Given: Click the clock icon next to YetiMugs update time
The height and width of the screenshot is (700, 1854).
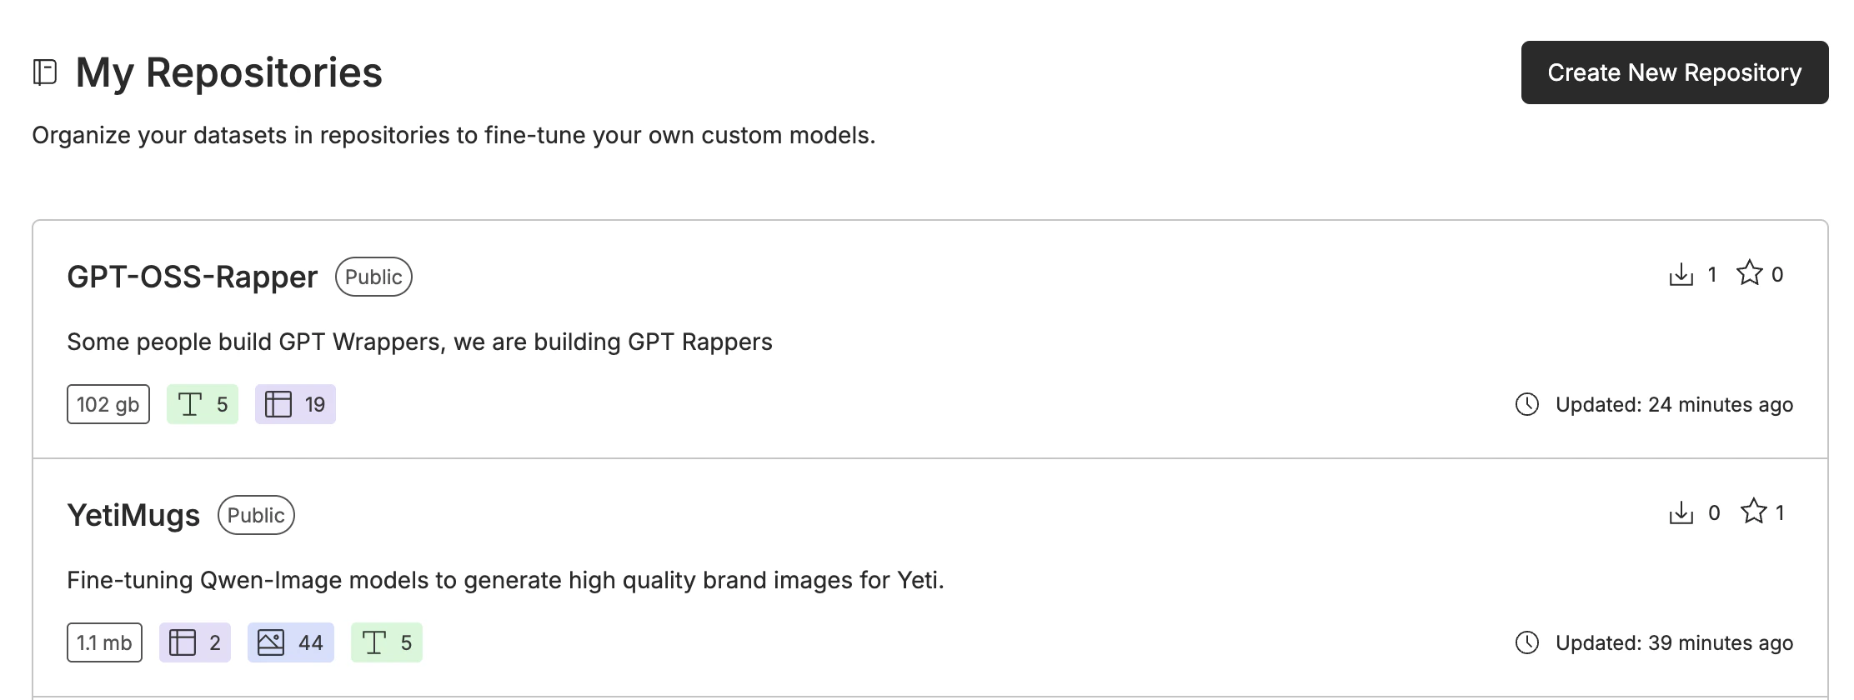Looking at the screenshot, I should 1526,642.
